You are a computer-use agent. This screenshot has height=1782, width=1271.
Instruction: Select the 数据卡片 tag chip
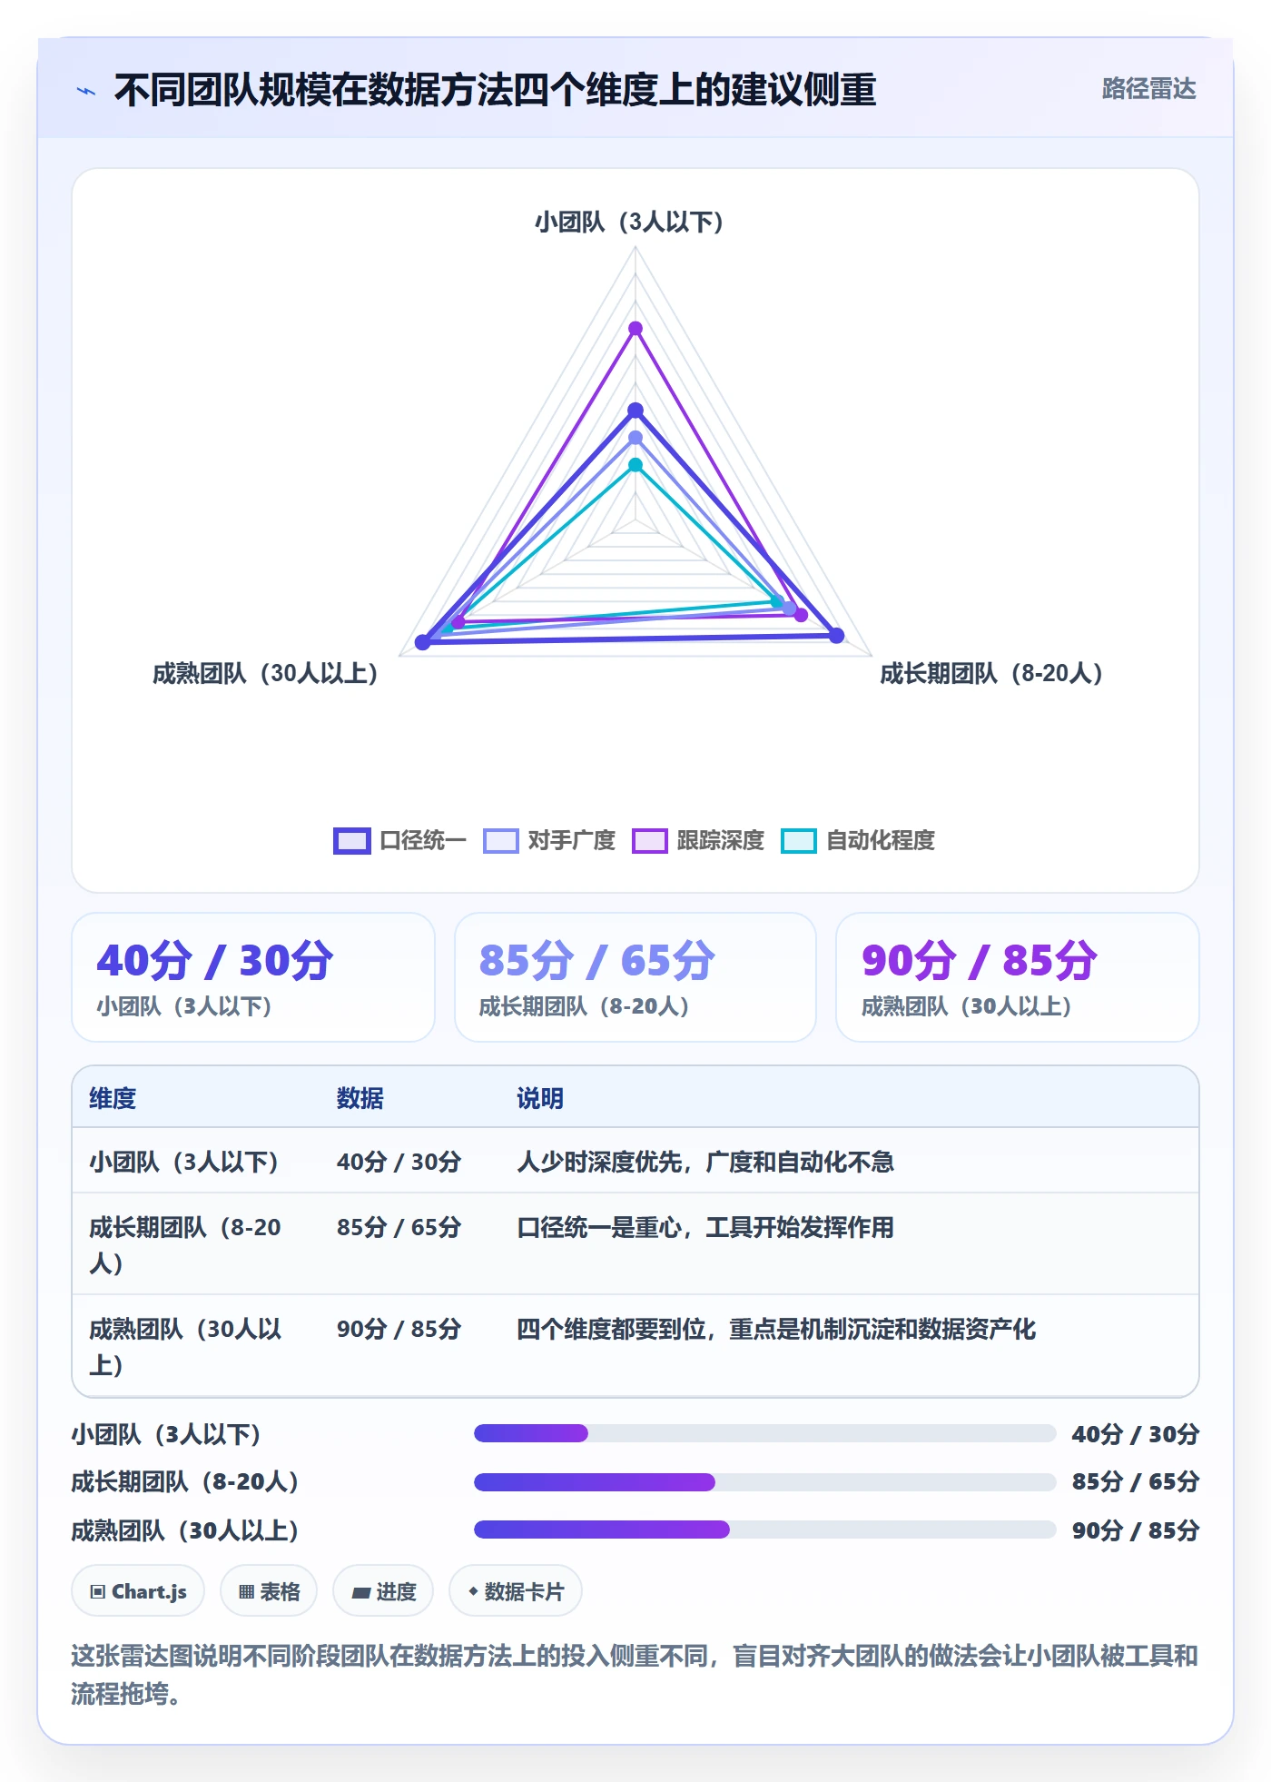tap(516, 1591)
